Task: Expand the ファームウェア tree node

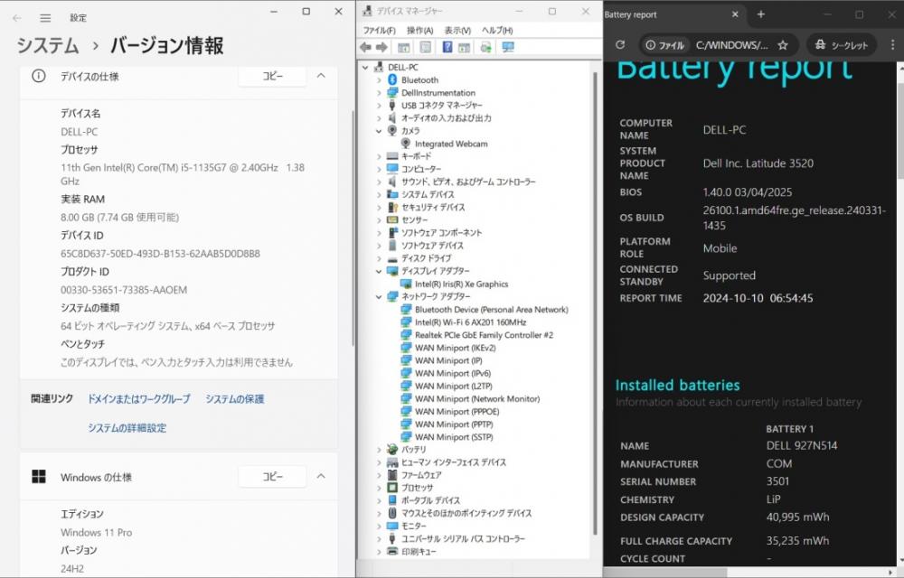Action: [x=379, y=475]
